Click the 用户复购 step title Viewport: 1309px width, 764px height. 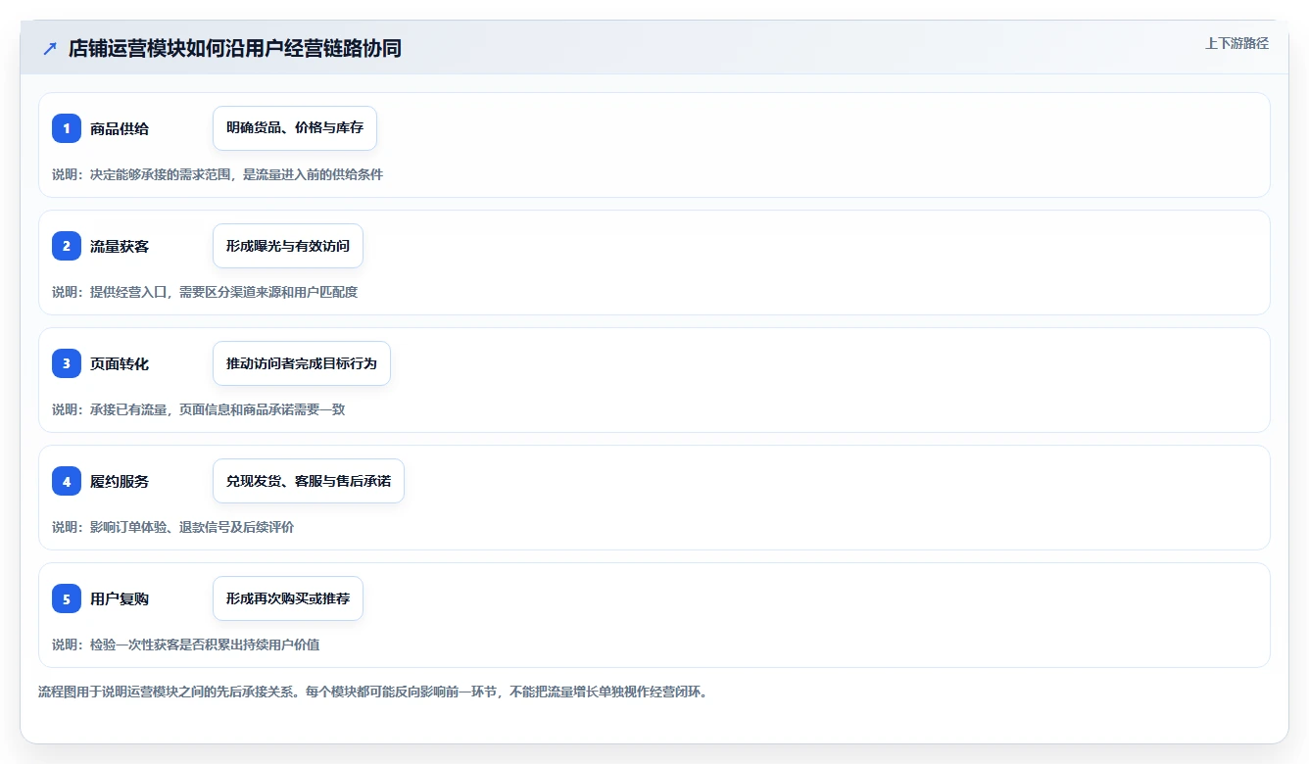(120, 598)
